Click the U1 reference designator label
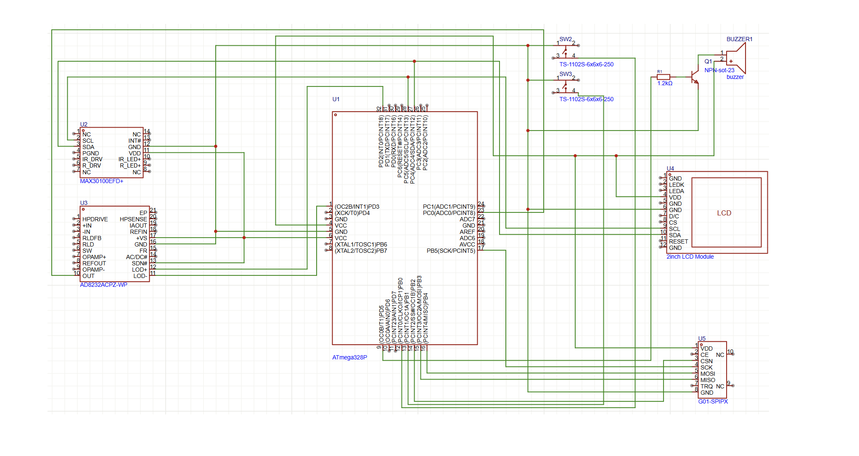 click(x=336, y=99)
